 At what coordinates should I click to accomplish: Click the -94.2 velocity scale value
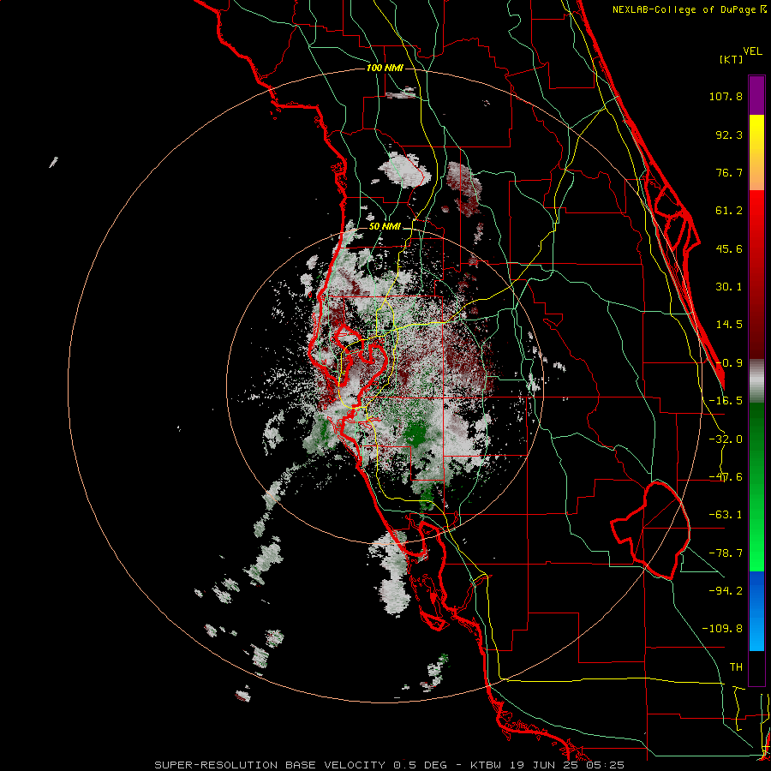click(726, 591)
